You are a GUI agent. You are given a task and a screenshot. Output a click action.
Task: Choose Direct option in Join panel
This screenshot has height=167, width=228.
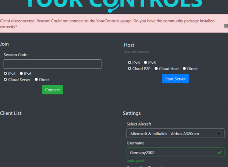[36, 79]
